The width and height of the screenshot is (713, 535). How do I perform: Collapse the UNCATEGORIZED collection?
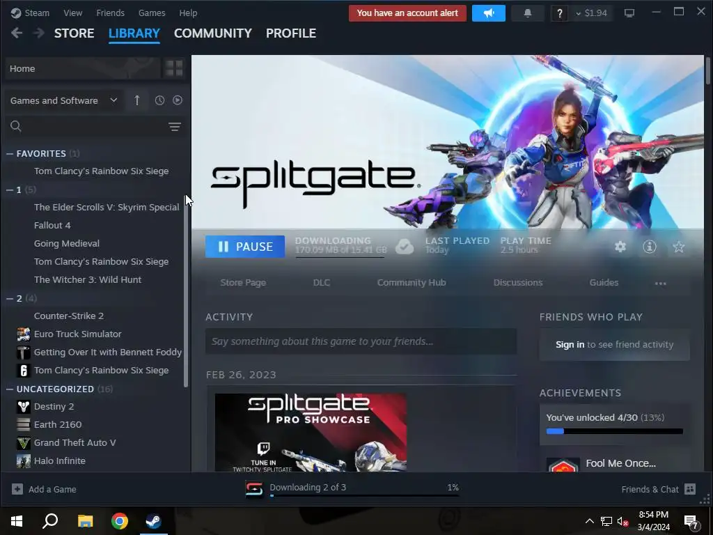10,389
